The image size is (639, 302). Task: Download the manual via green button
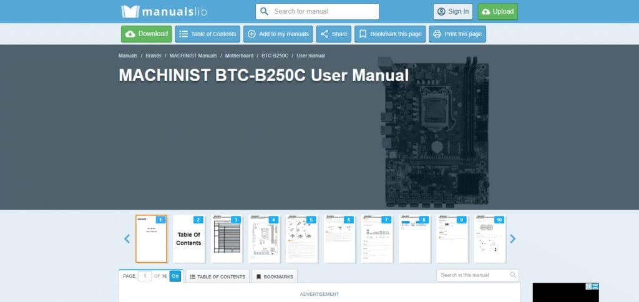pyautogui.click(x=146, y=34)
